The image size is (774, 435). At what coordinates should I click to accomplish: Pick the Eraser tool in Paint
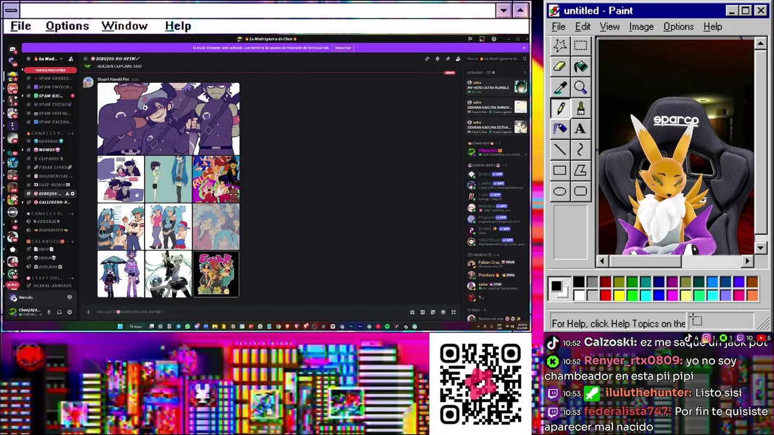560,67
